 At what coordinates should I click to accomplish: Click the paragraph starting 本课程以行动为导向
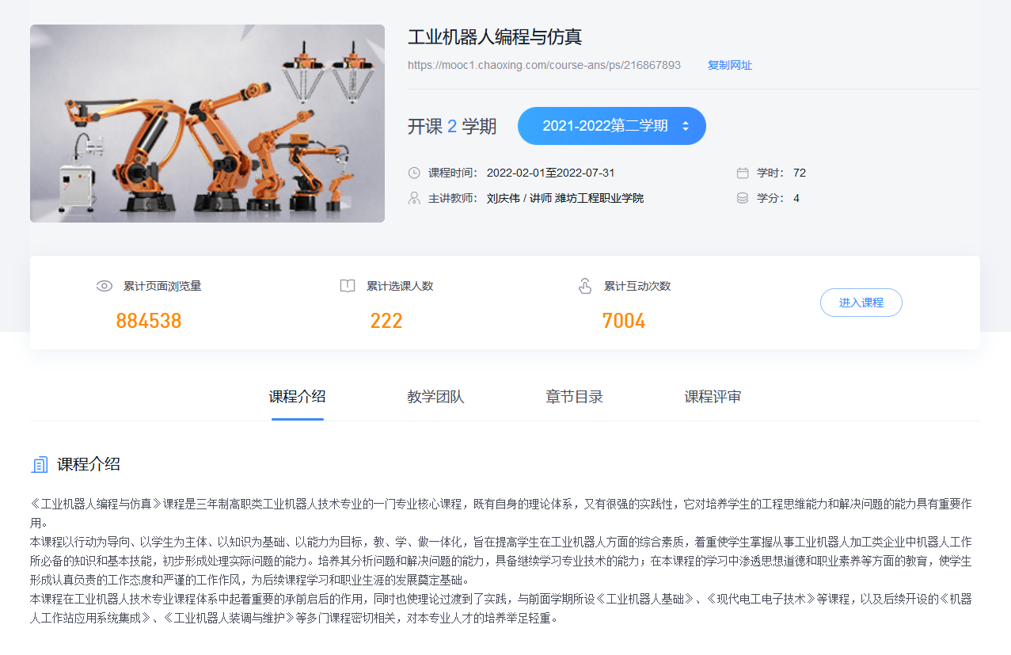tap(502, 561)
